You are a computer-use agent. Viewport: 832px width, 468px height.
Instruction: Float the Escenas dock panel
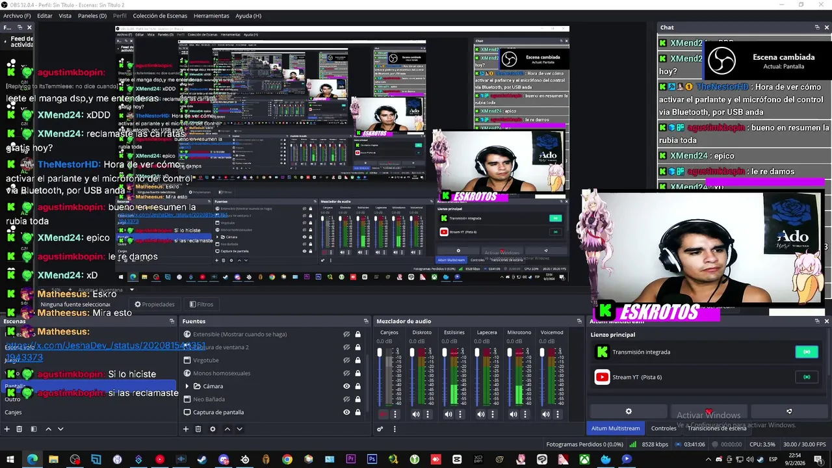172,321
